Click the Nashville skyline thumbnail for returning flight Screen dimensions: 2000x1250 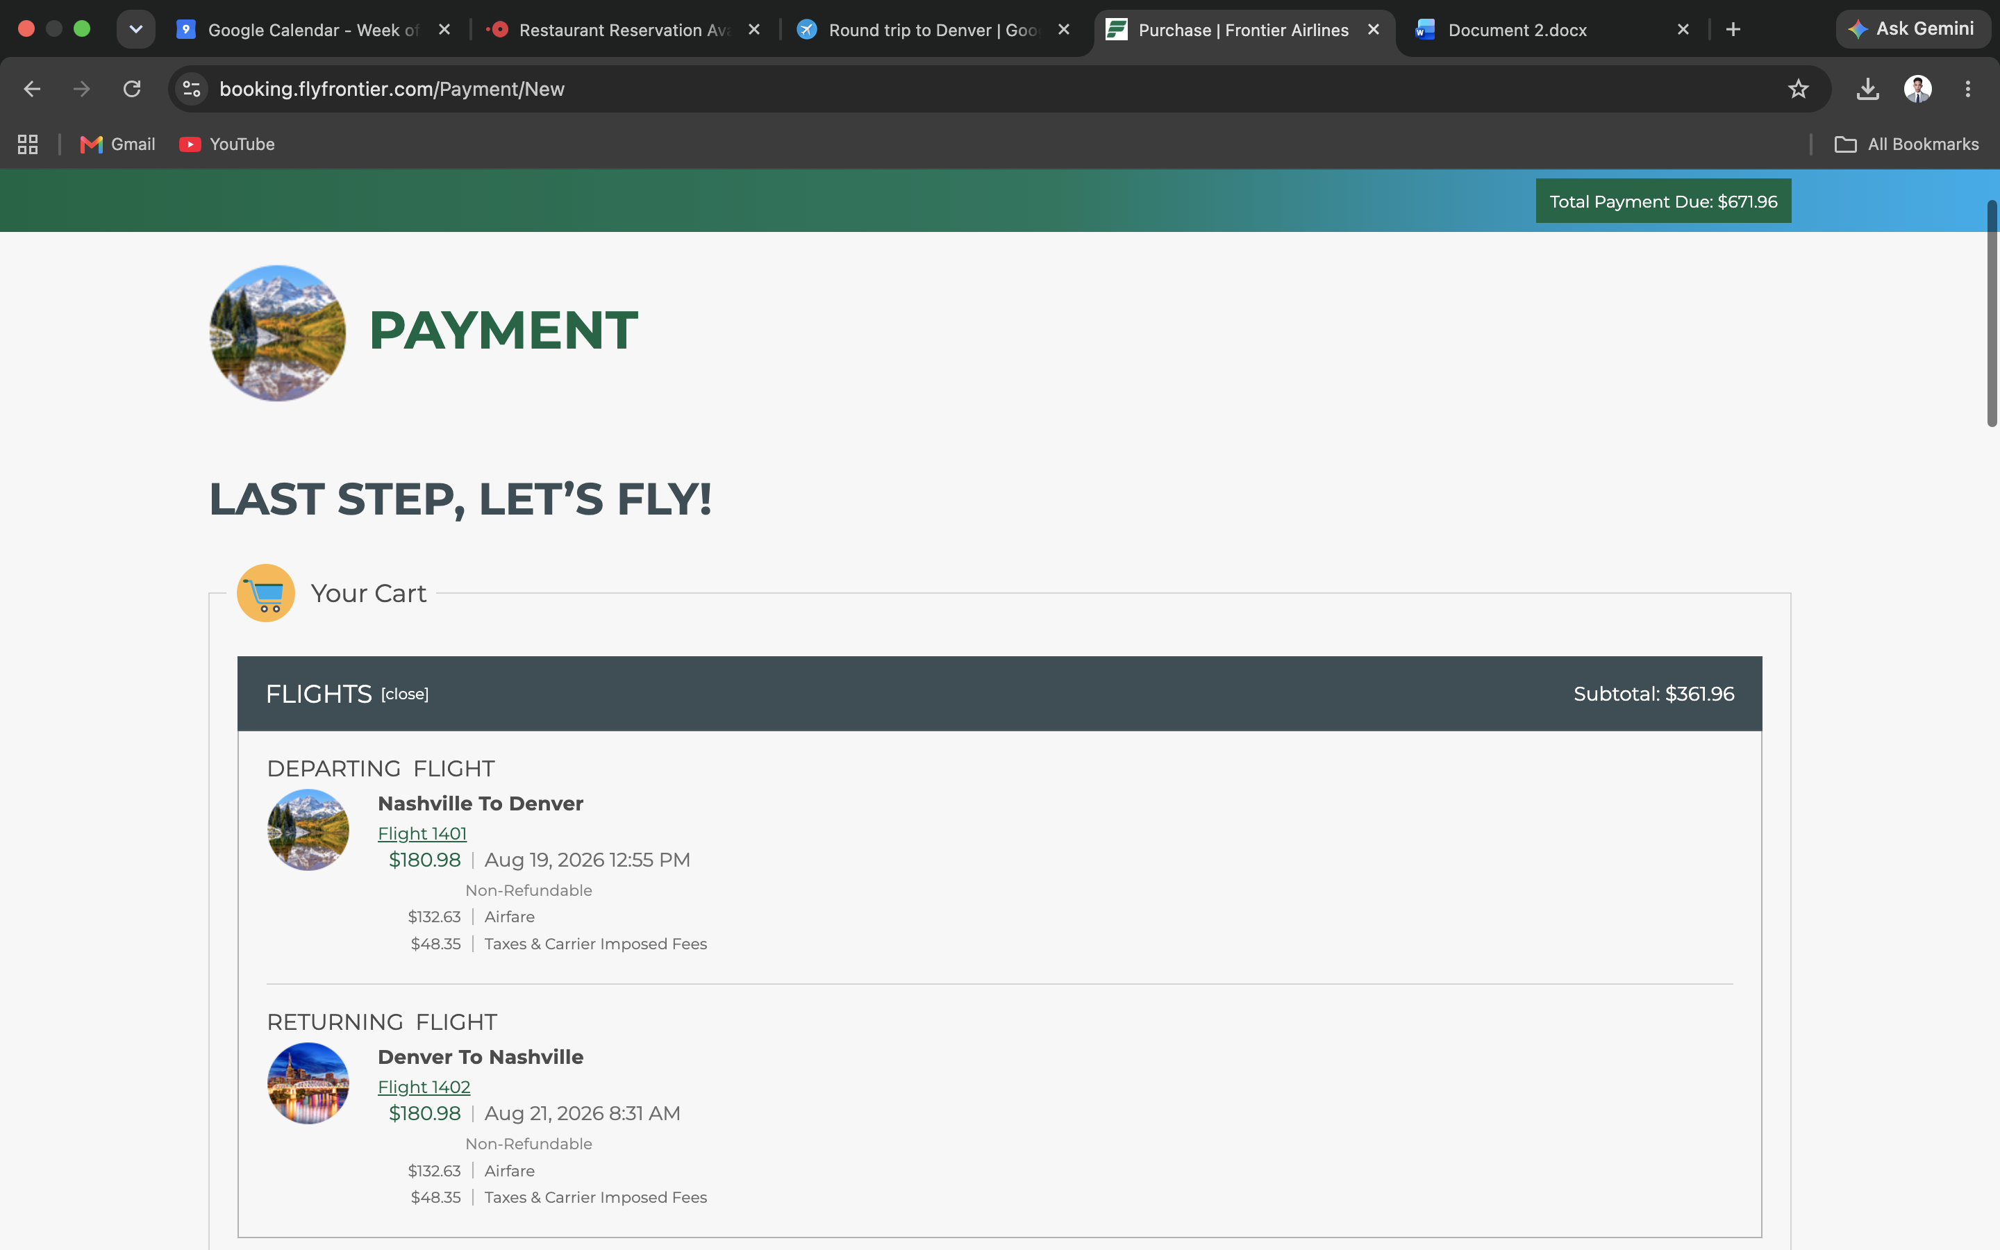(x=308, y=1083)
